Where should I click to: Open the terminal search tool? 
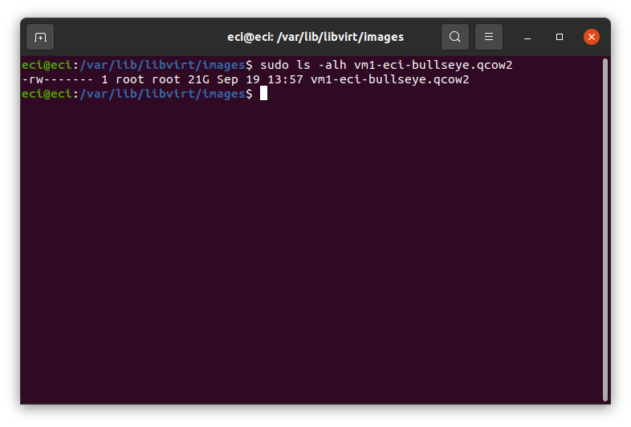pos(454,37)
